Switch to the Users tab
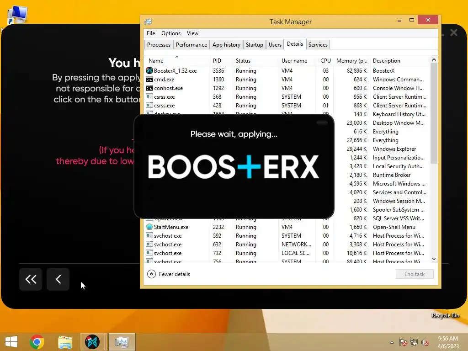 [x=275, y=44]
